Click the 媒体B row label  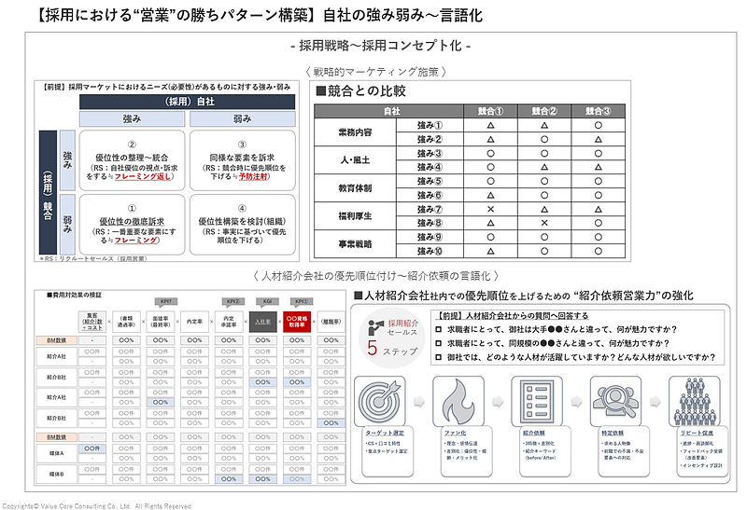56,475
